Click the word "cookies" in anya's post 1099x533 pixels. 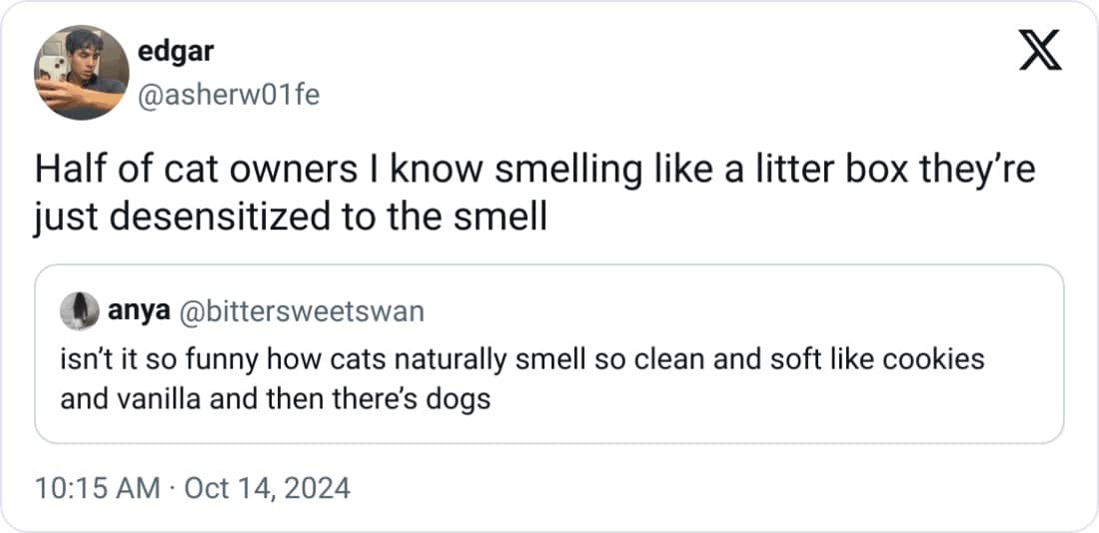[945, 358]
